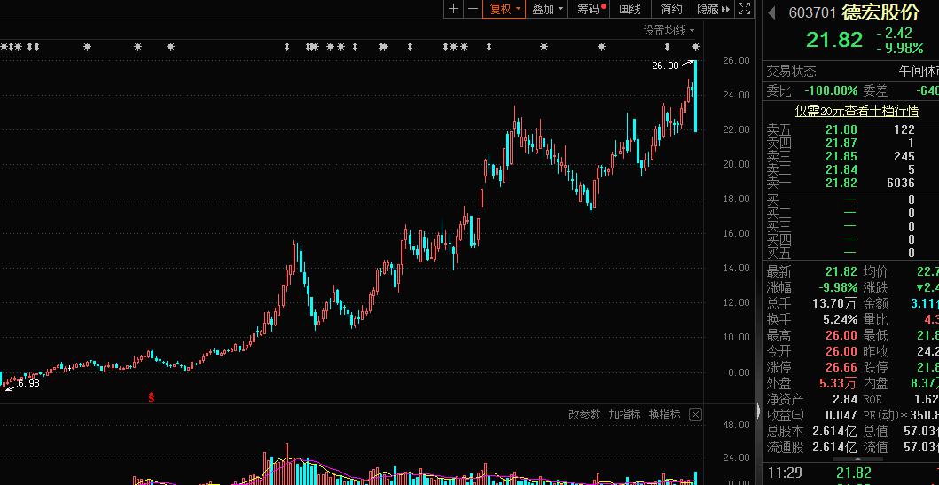The image size is (939, 485).
Task: Open the 复权 dropdown
Action: (506, 9)
